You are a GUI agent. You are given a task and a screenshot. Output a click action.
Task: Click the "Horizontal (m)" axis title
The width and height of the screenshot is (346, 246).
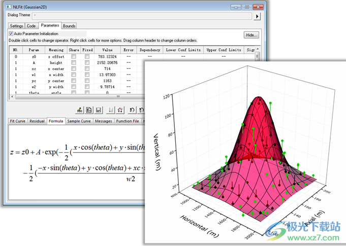(200, 226)
